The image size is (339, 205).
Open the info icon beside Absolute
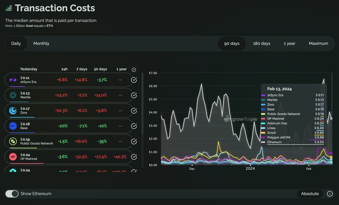(x=330, y=194)
